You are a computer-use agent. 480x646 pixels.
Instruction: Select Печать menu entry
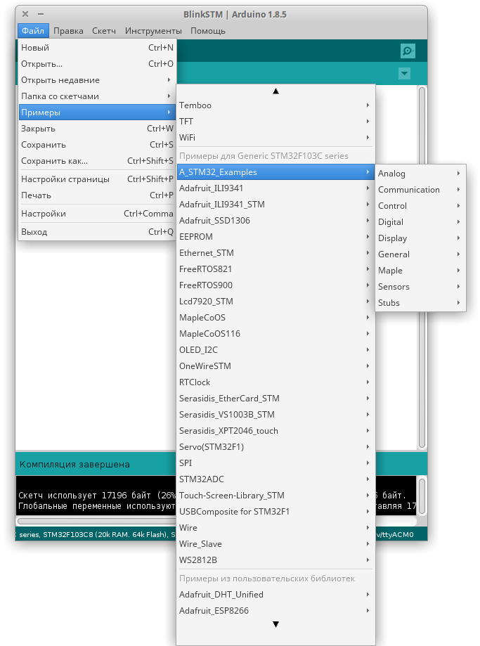[x=97, y=195]
